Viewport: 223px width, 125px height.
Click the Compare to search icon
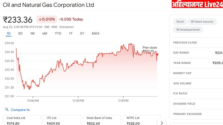click(x=7, y=110)
